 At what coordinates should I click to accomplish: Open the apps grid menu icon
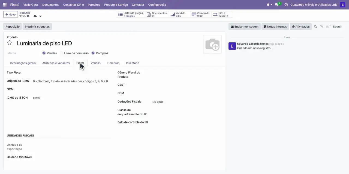pyautogui.click(x=5, y=5)
